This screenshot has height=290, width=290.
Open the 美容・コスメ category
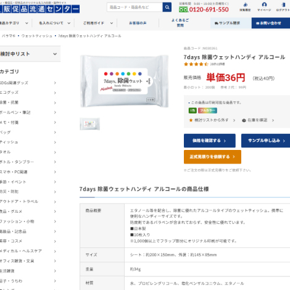[x=28, y=241]
